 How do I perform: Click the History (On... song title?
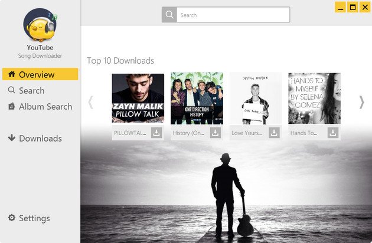tap(188, 133)
